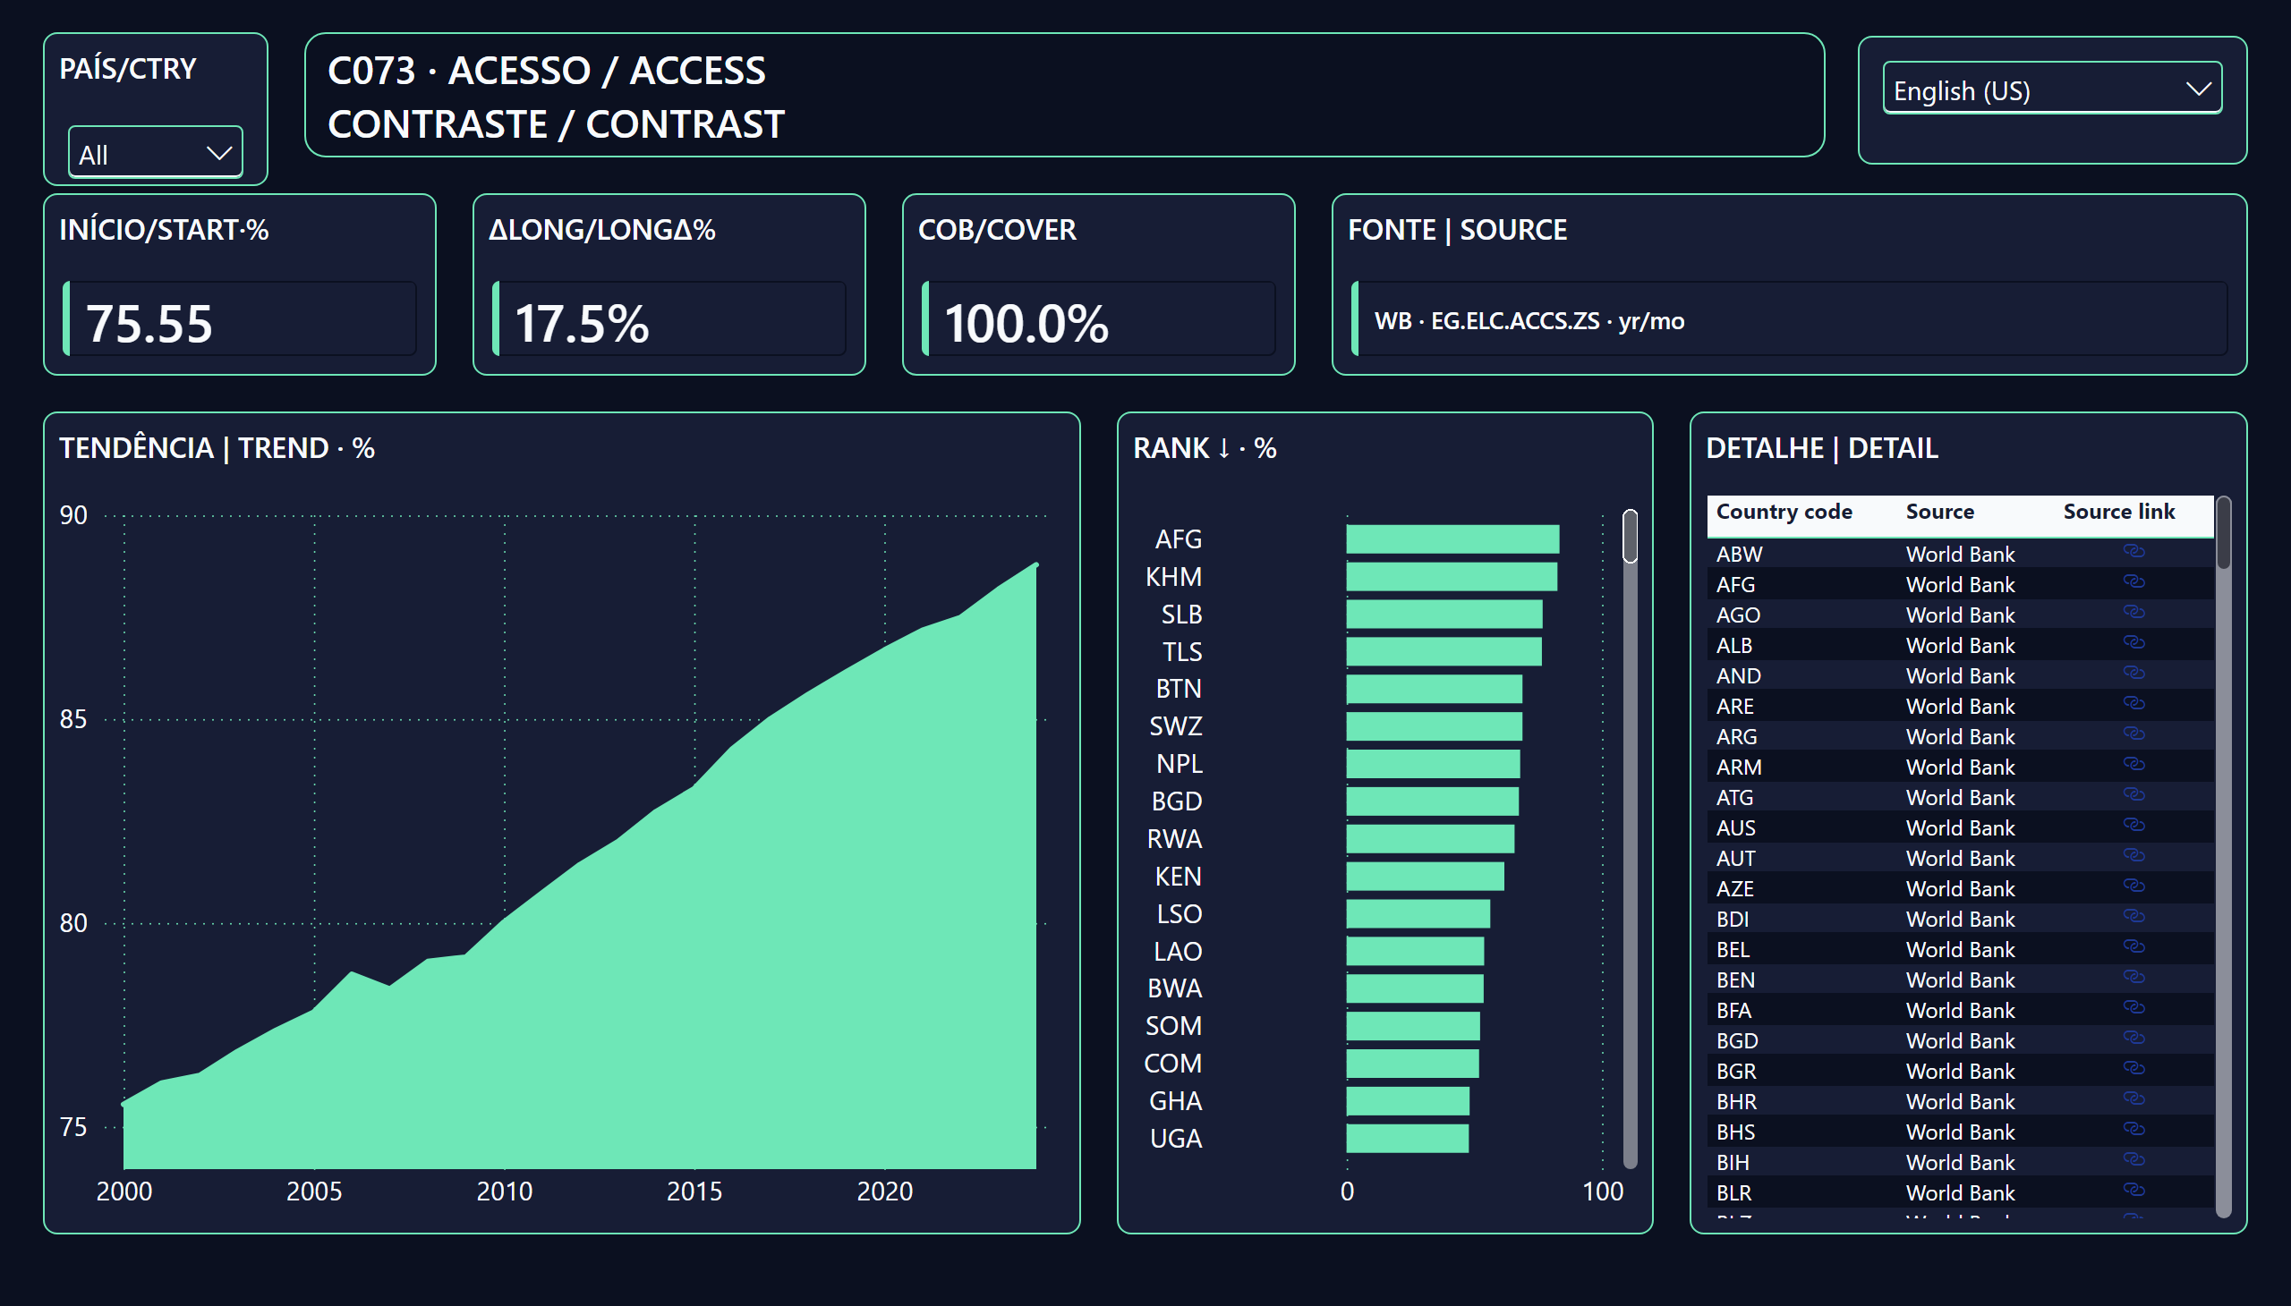
Task: Open source link icon for ARE row
Action: [x=2133, y=704]
